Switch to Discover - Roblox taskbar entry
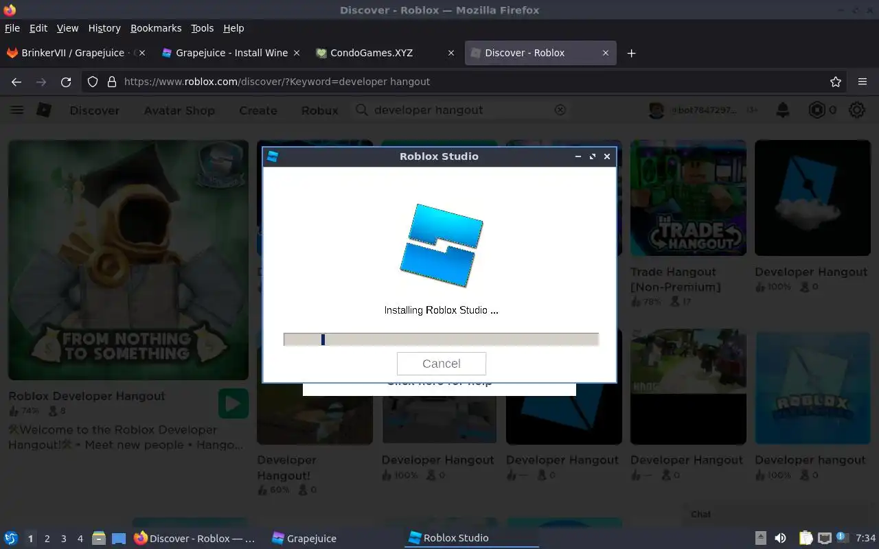 pyautogui.click(x=194, y=538)
